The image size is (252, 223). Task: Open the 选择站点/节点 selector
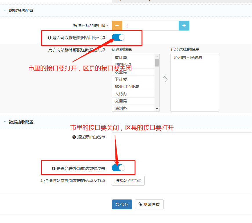[128, 181]
